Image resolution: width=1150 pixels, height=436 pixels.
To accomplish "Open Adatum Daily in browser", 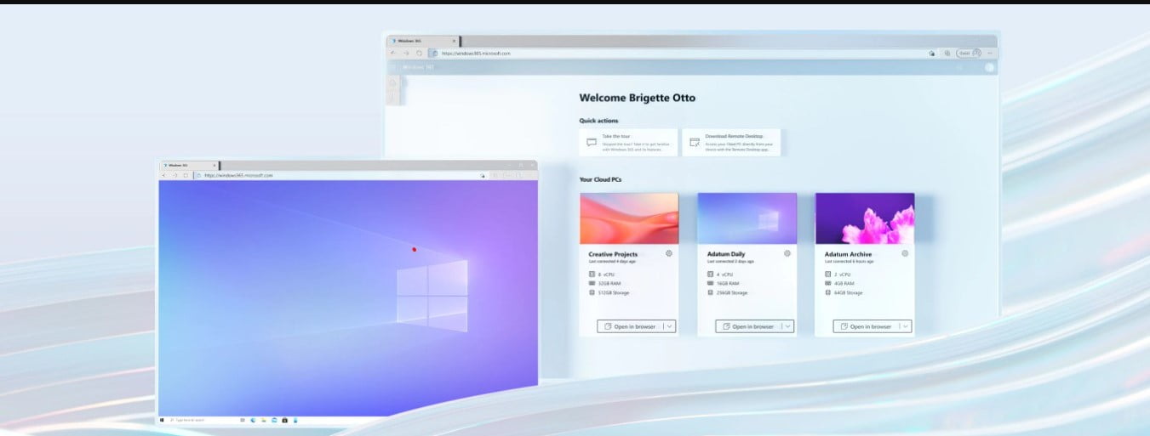I will coord(748,326).
